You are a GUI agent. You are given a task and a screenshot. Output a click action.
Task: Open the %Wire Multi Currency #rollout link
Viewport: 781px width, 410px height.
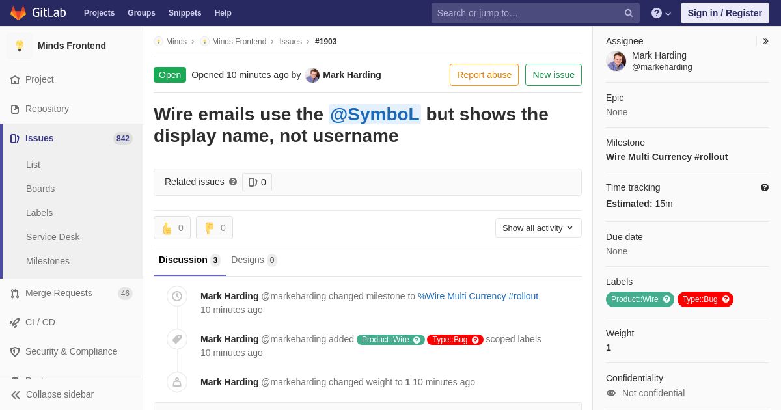pyautogui.click(x=478, y=296)
